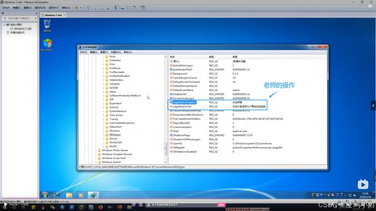Screen dimensions: 376x211
Task: Open the VMware 虚拟机(M) menu
Action: [x=40, y=8]
